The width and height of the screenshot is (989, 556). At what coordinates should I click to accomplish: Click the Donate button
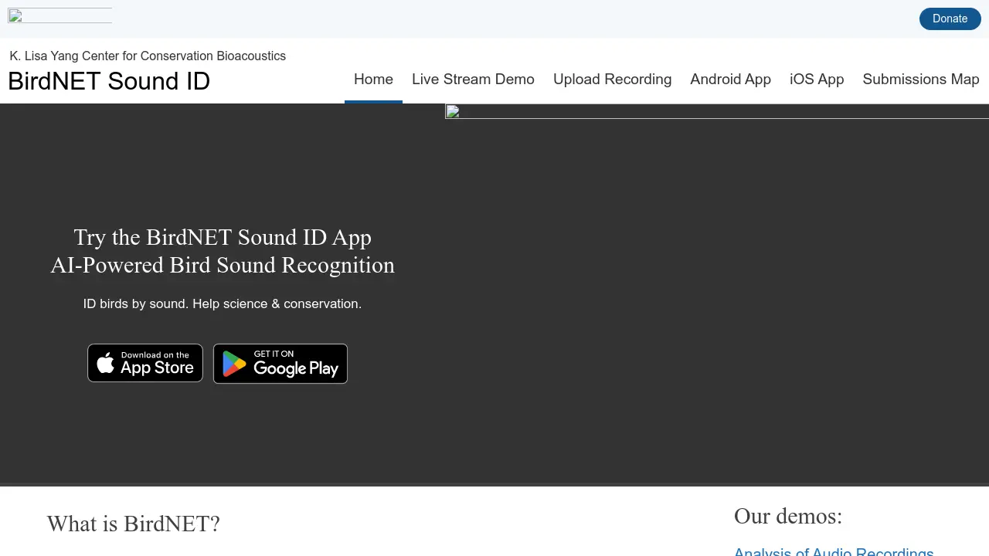[950, 19]
